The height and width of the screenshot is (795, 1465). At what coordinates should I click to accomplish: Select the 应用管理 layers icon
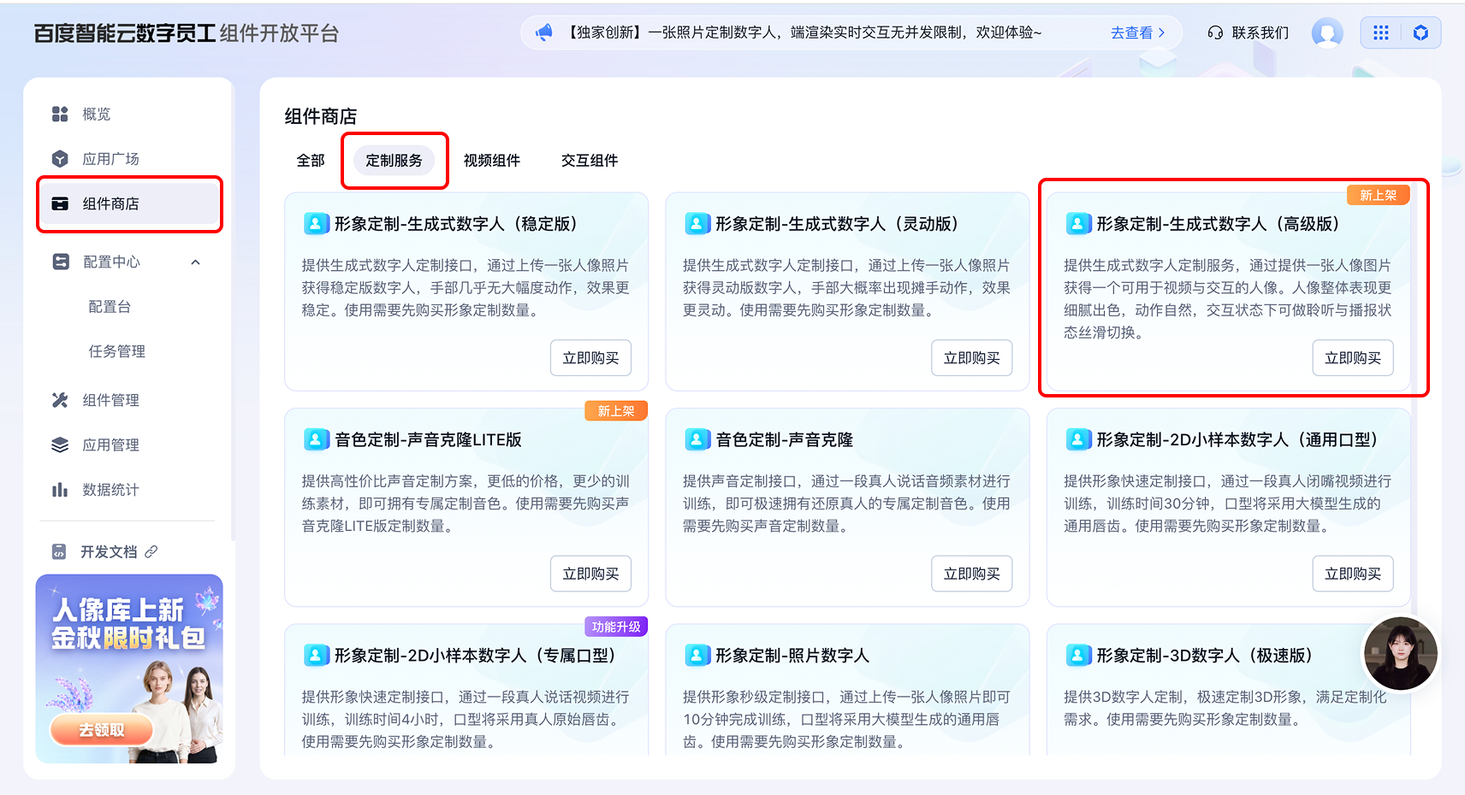[60, 445]
